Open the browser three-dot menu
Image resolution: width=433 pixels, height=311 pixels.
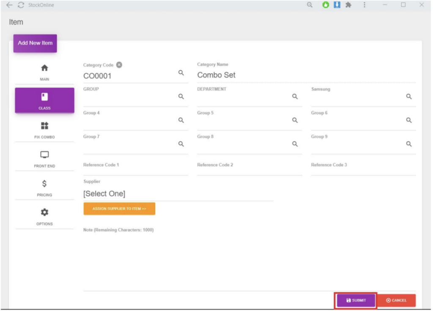tap(364, 5)
